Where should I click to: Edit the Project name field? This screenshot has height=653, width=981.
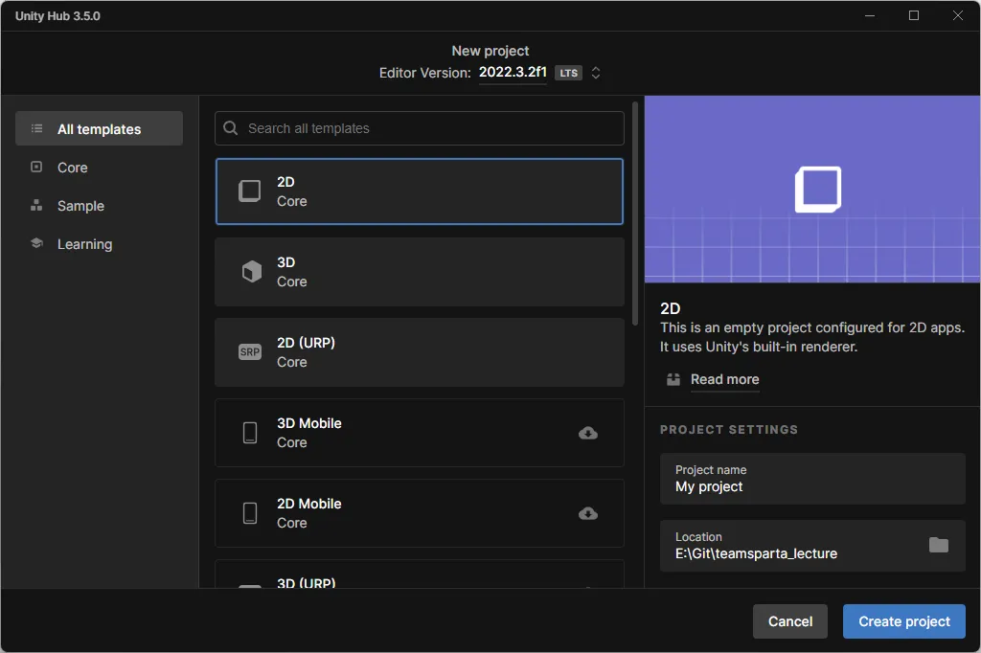[812, 479]
